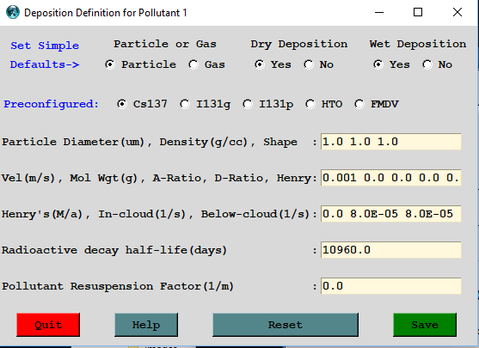Click the HYSPLIT globe icon in title bar

[13, 13]
